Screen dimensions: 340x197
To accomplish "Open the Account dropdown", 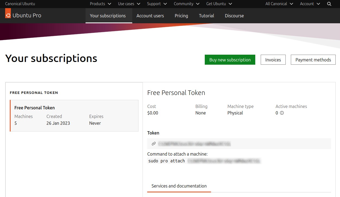I will 310,4.
